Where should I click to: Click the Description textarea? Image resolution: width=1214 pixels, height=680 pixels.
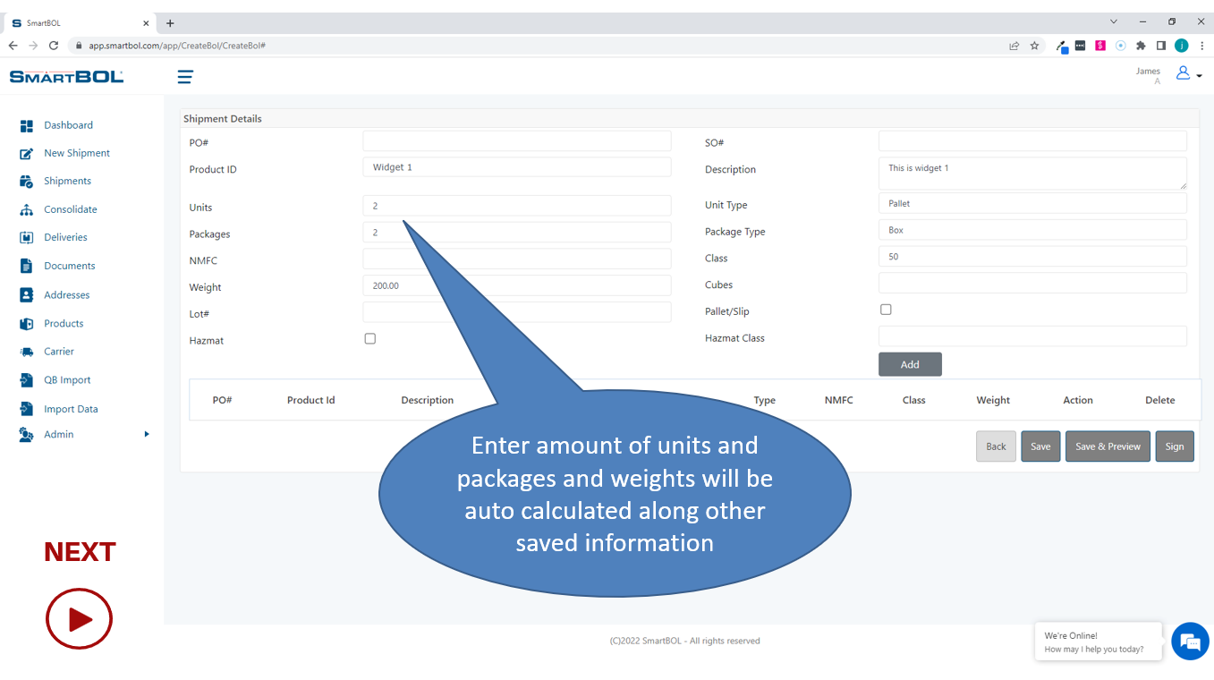click(1032, 174)
